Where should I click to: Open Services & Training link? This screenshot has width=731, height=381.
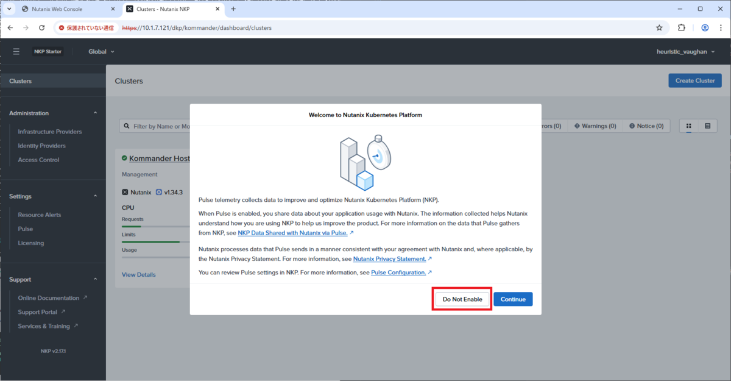48,326
